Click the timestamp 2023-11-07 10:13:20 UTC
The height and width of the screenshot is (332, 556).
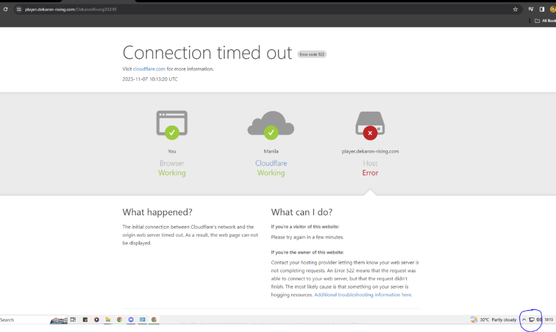[x=150, y=79]
